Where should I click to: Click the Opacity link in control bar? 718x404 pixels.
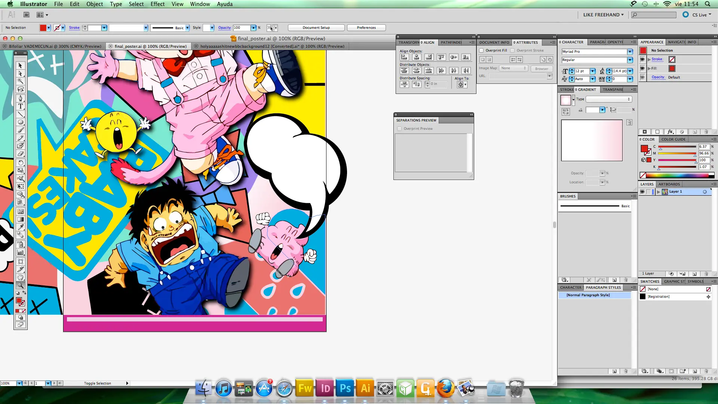click(224, 28)
